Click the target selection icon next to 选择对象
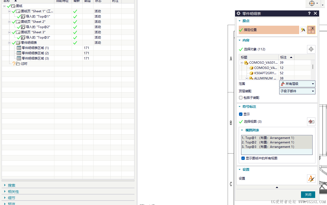The width and height of the screenshot is (327, 205). tap(311, 49)
